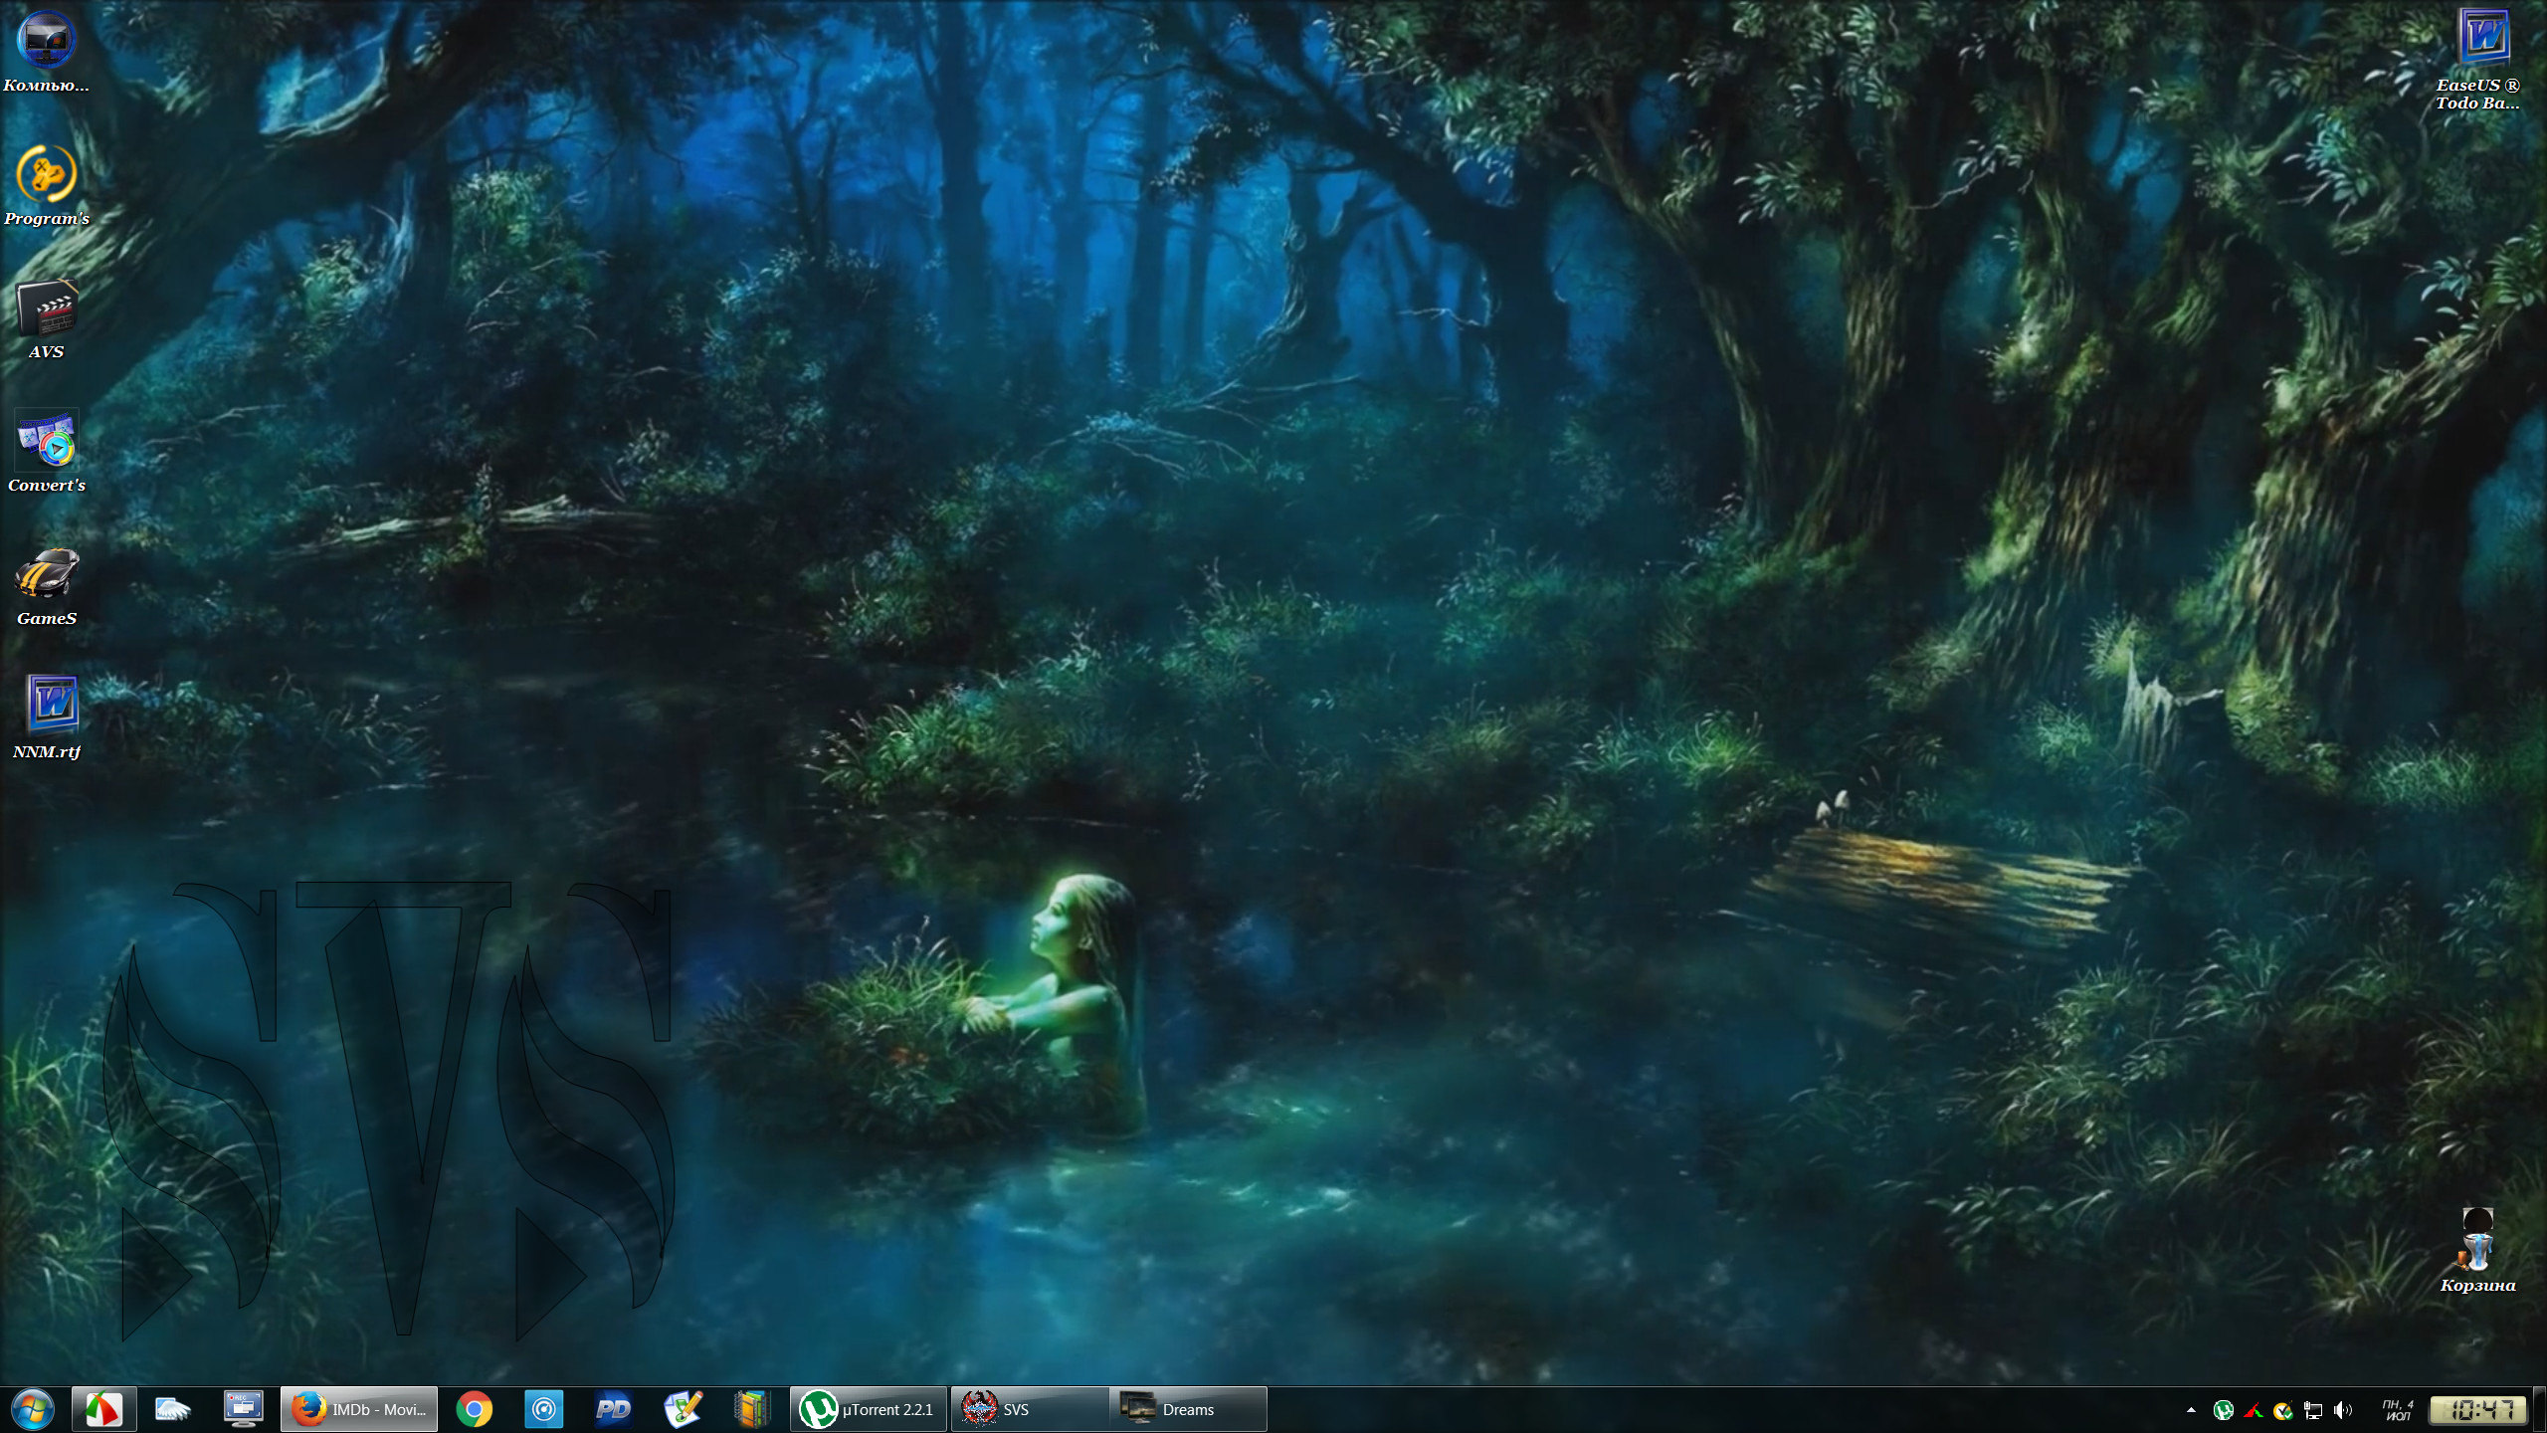Select the EaseUS Todo Backup desktop icon

tap(2477, 60)
